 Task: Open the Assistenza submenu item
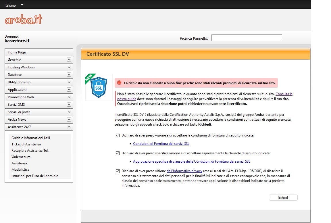19,163
